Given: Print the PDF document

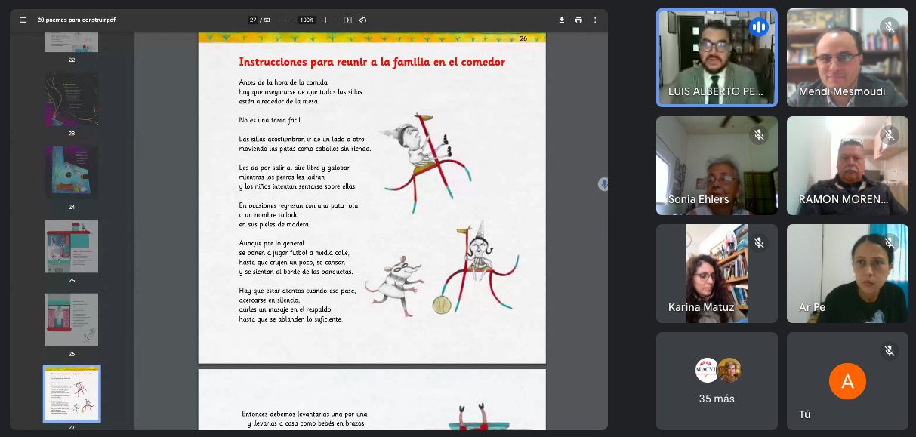Looking at the screenshot, I should tap(578, 20).
